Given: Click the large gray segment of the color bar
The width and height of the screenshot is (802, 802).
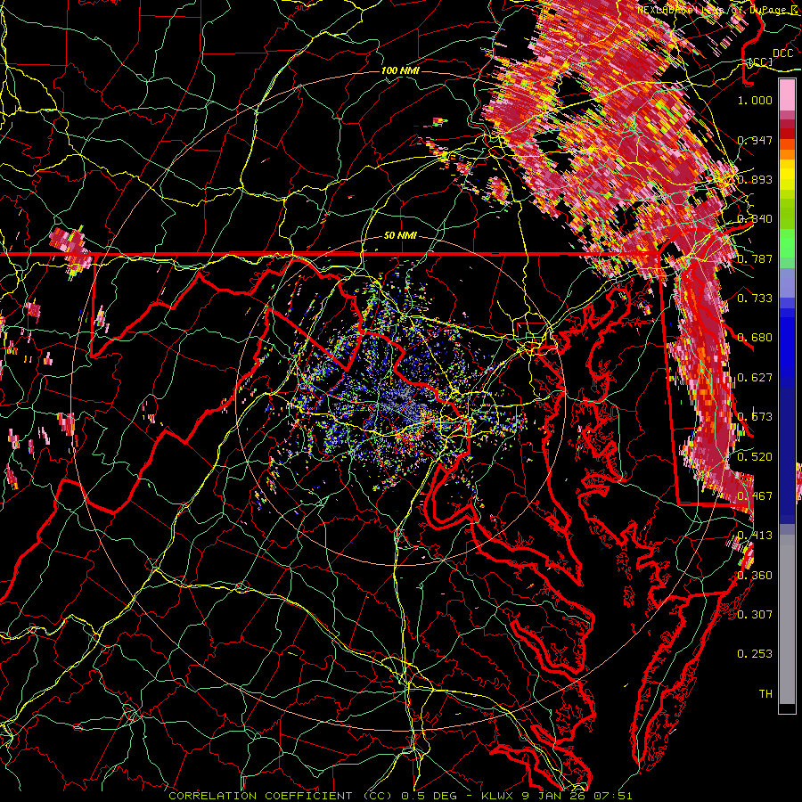Looking at the screenshot, I should click(x=787, y=619).
